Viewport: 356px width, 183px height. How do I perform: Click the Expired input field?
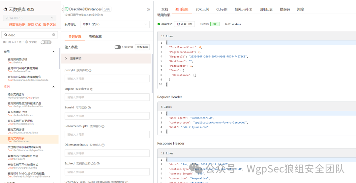coord(107,172)
